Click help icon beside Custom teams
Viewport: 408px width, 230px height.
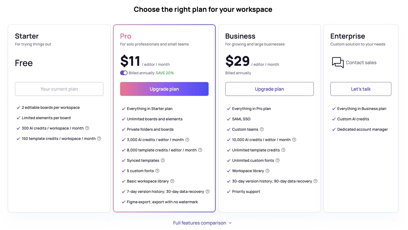[x=261, y=129]
